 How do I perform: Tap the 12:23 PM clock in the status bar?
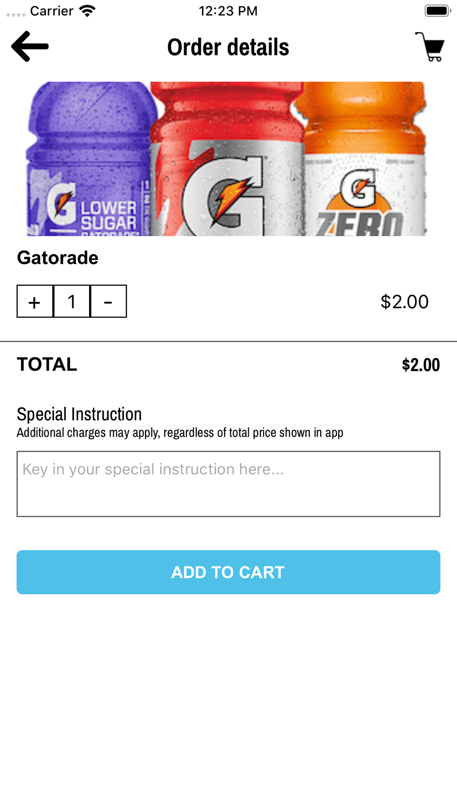tap(228, 11)
